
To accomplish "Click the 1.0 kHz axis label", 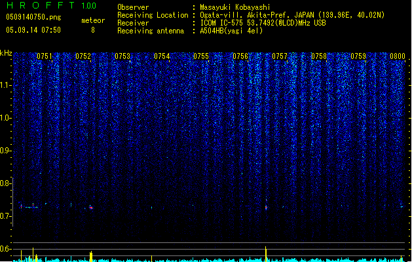I will (5, 118).
